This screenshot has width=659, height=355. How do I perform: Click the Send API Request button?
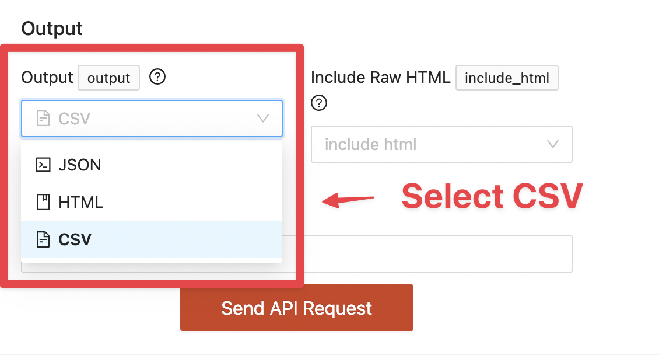tap(297, 308)
